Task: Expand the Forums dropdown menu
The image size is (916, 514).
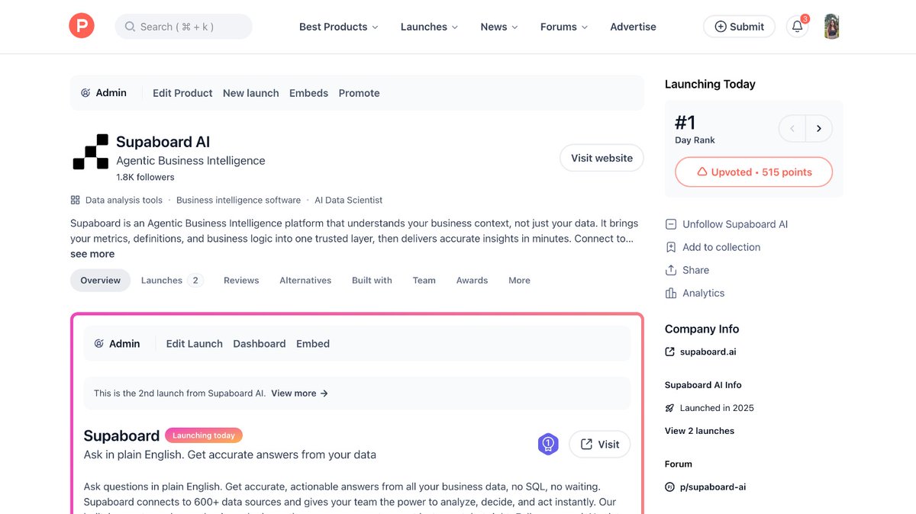Action: pyautogui.click(x=564, y=27)
